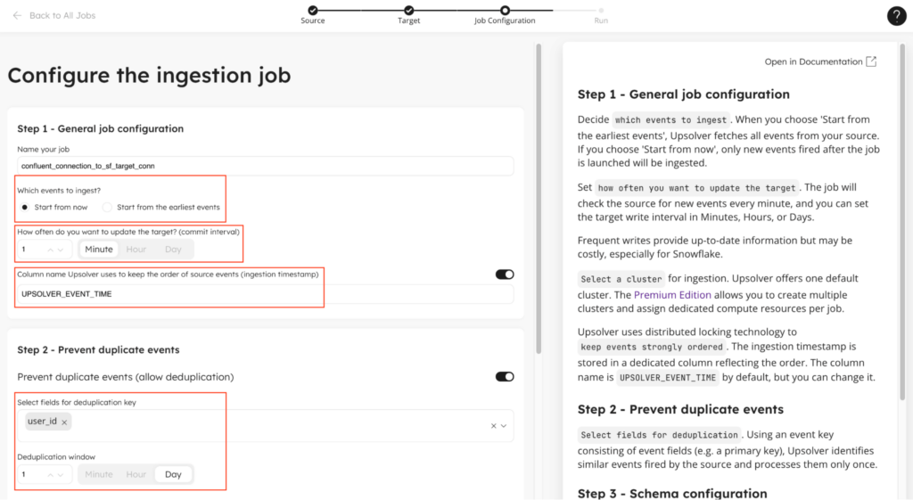Select the Start from now radio button

tap(24, 207)
